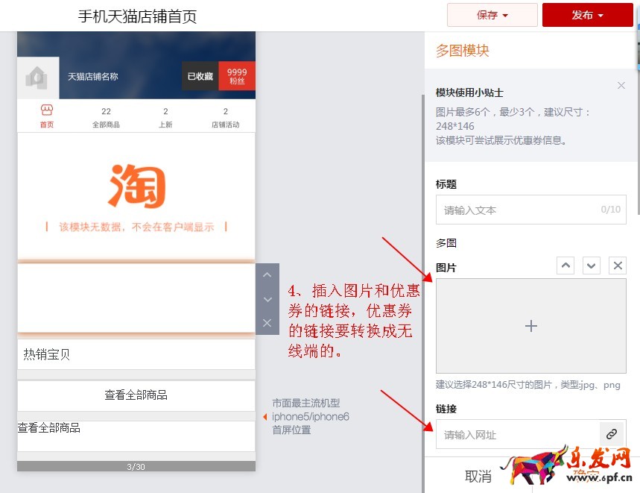Open 查看全部商品 in the preview
The width and height of the screenshot is (640, 493).
click(136, 395)
